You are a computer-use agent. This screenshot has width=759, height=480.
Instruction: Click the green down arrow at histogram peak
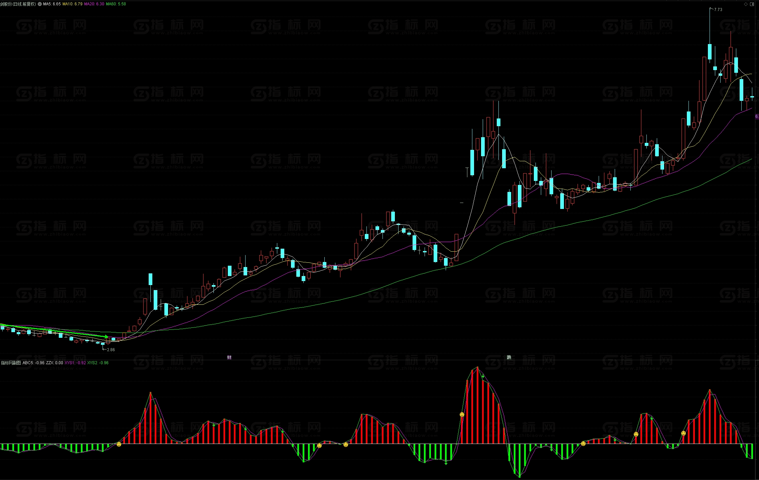pos(483,376)
